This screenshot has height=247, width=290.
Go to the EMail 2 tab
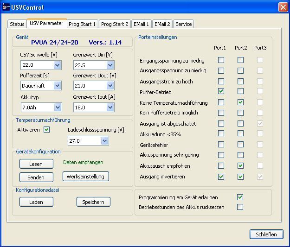[x=162, y=24]
